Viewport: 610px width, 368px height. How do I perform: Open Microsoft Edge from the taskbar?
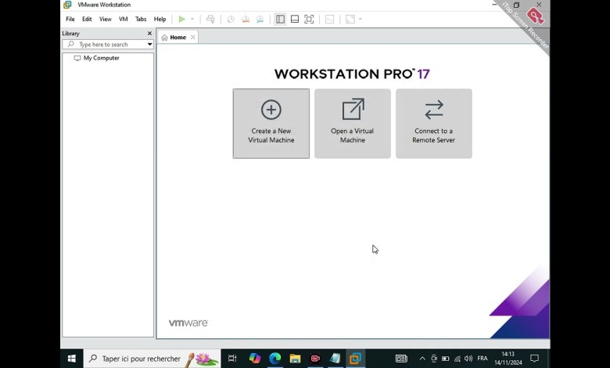tap(274, 359)
